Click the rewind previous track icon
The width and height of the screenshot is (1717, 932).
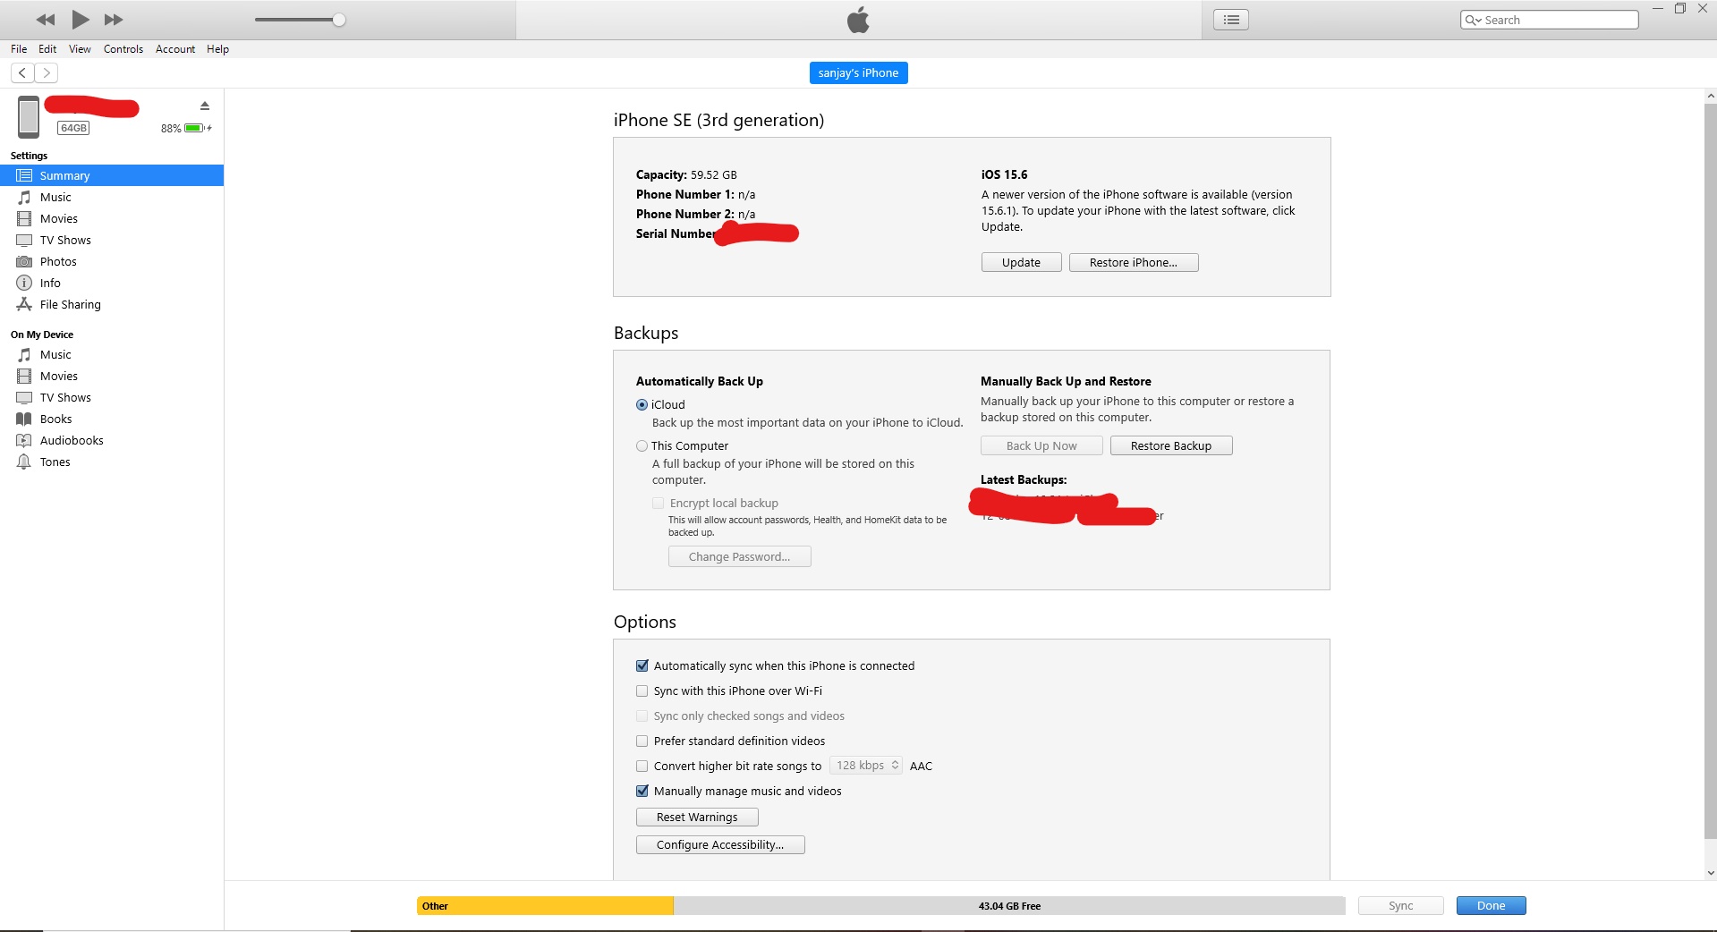coord(46,20)
